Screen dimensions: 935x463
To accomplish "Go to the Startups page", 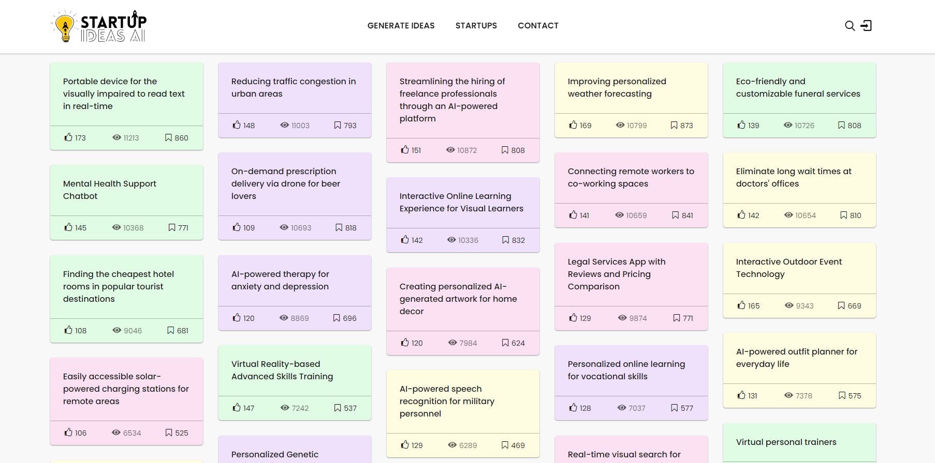I will coord(476,26).
